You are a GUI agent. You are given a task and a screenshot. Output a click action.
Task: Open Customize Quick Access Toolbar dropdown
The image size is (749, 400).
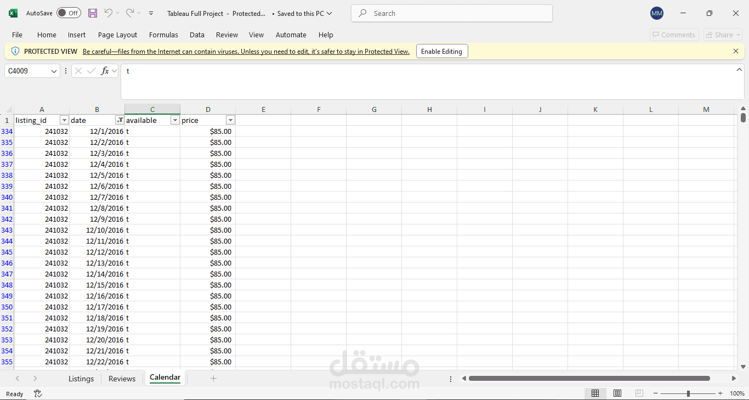coord(151,13)
